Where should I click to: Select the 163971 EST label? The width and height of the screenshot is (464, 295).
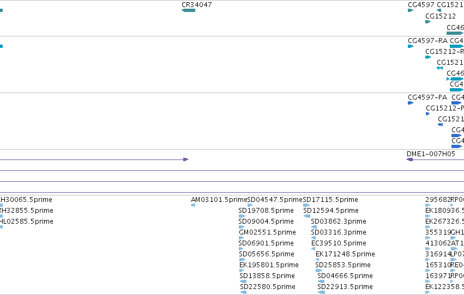tap(438, 276)
